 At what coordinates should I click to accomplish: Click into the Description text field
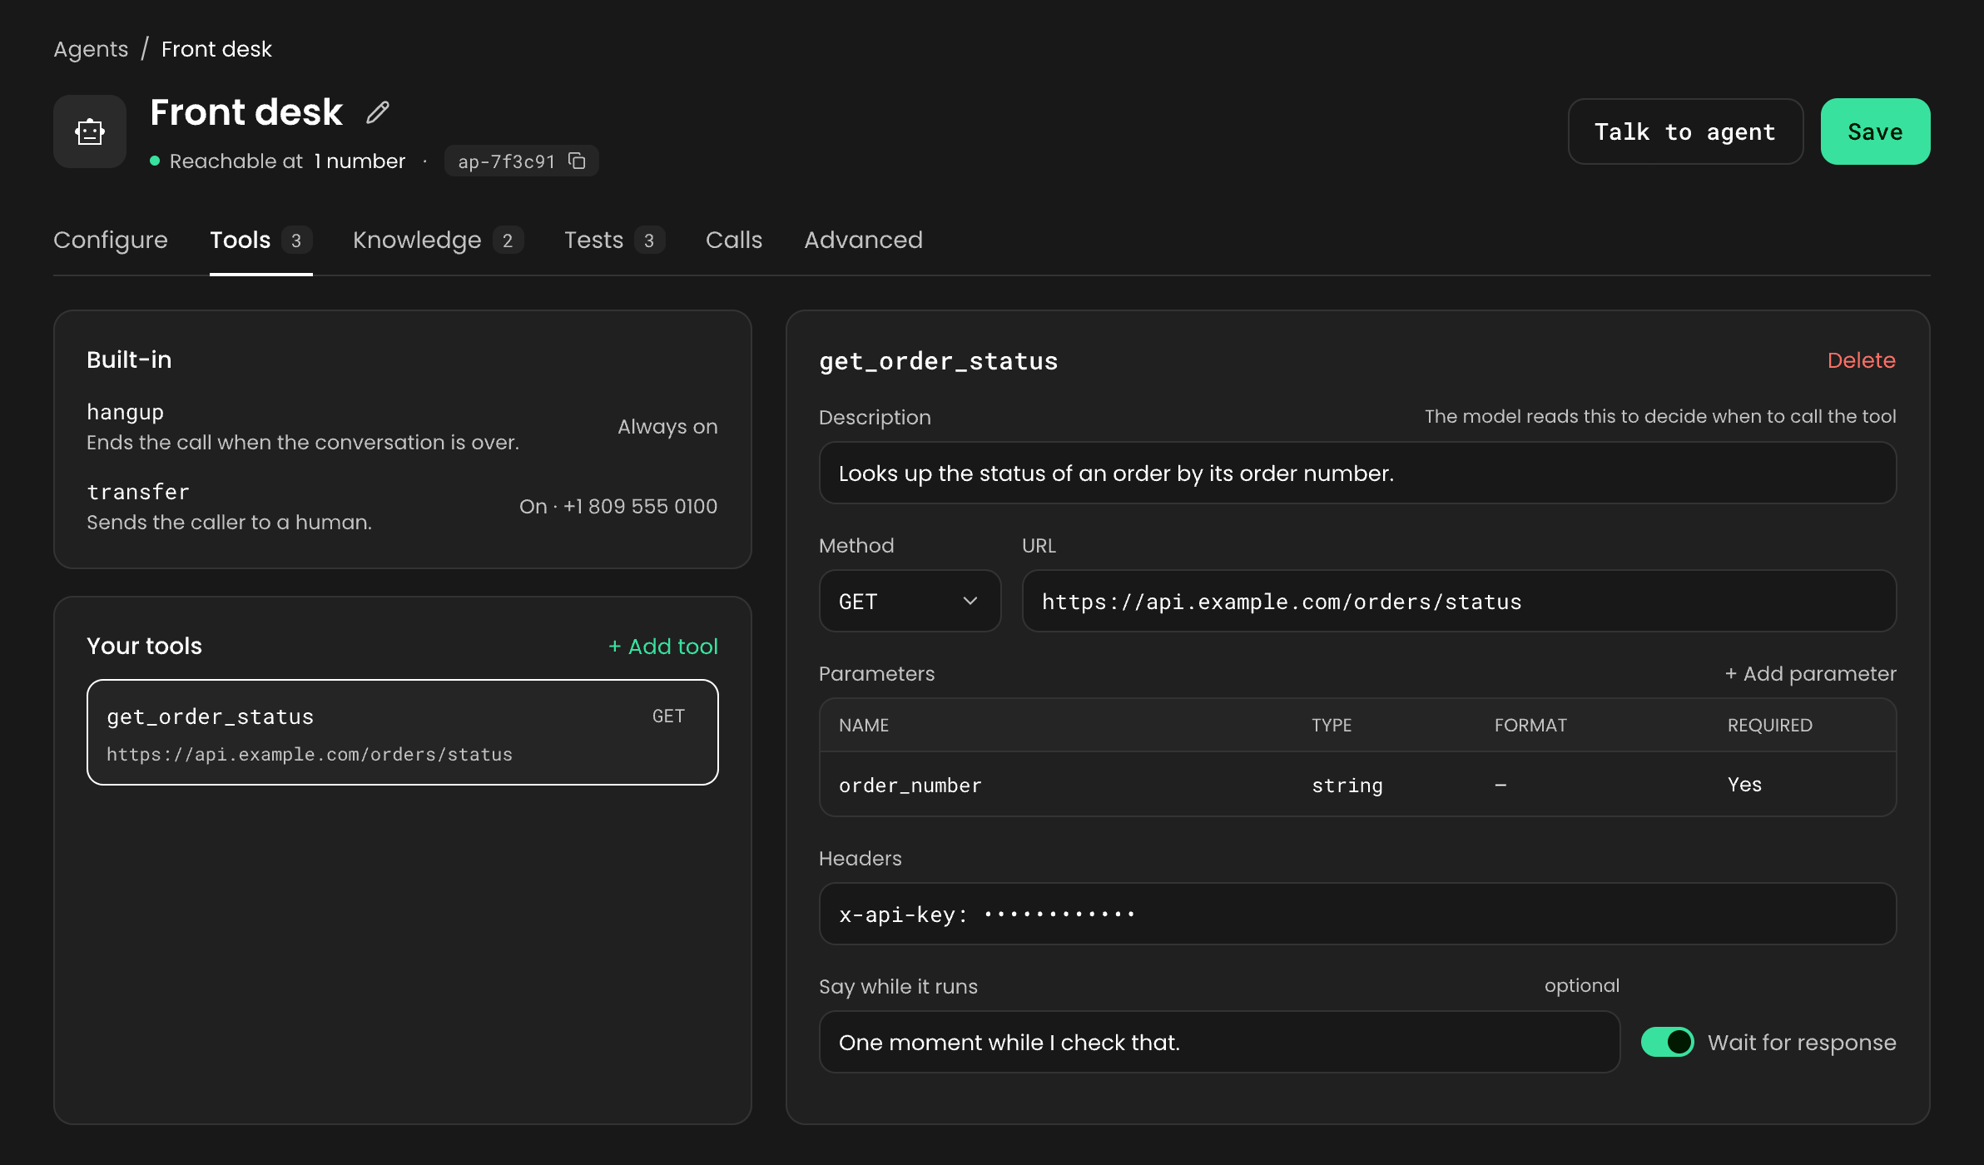click(x=1357, y=473)
